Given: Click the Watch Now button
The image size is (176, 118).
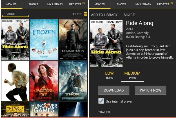Looking at the screenshot, I should click(151, 90).
